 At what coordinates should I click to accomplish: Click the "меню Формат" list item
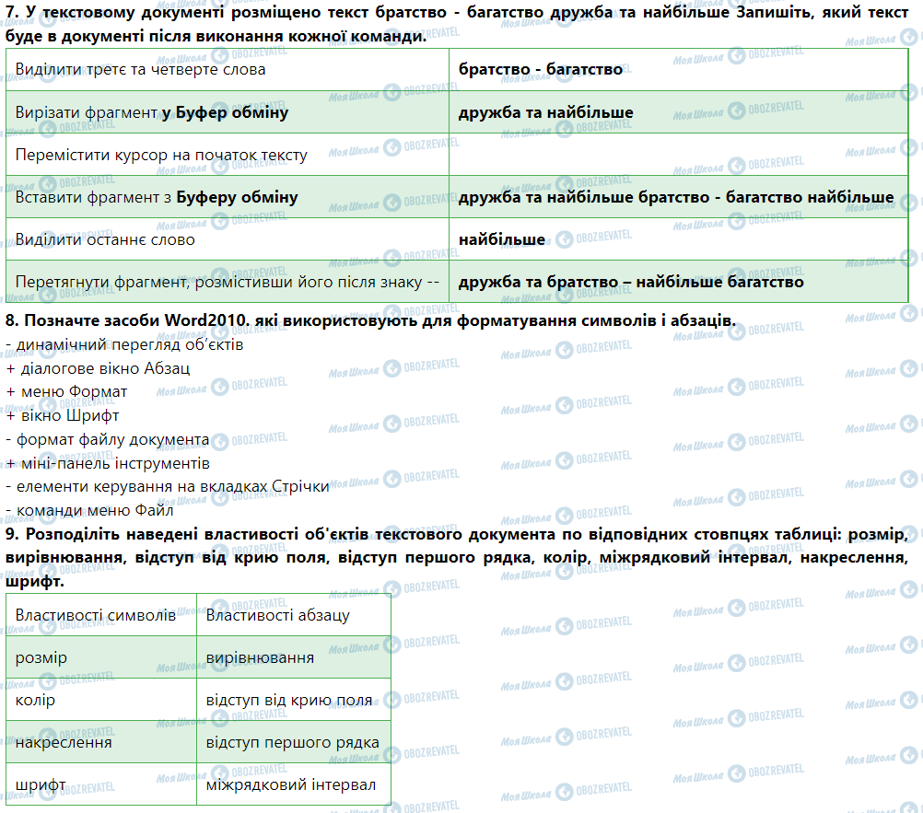click(x=71, y=392)
